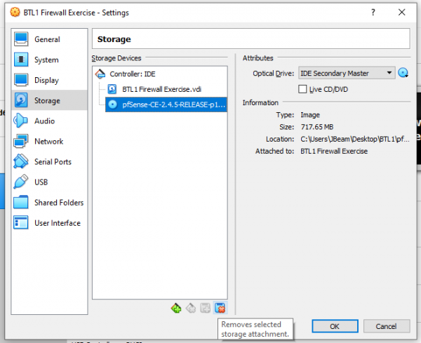Enable the Live CD/DVD checkbox

302,89
